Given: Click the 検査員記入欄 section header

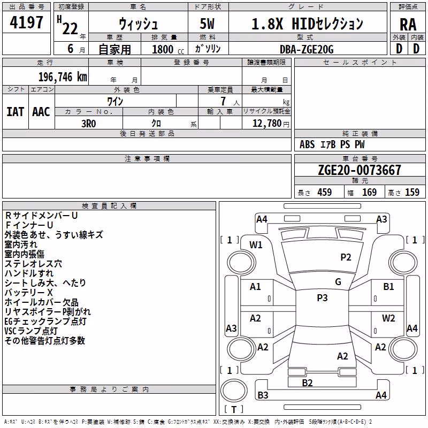Looking at the screenshot, I should (109, 206).
